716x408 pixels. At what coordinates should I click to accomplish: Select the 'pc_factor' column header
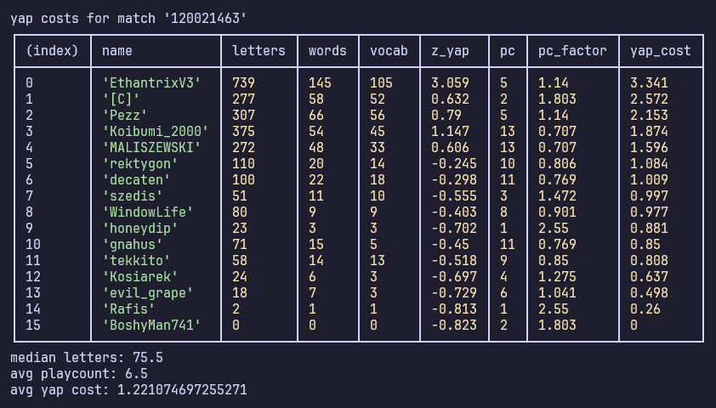click(572, 51)
